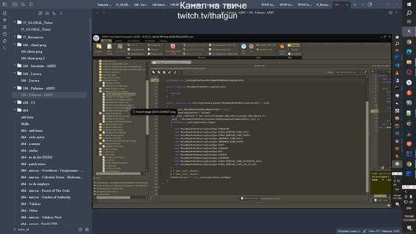416x234 pixels.
Task: Open the Windows notification center
Action: (x=409, y=228)
